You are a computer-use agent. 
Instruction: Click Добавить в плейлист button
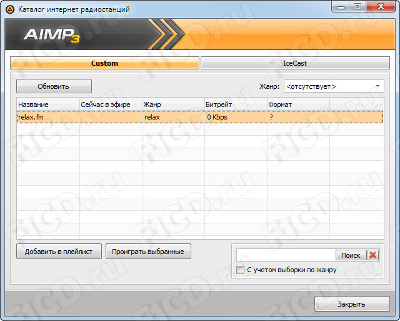[59, 252]
